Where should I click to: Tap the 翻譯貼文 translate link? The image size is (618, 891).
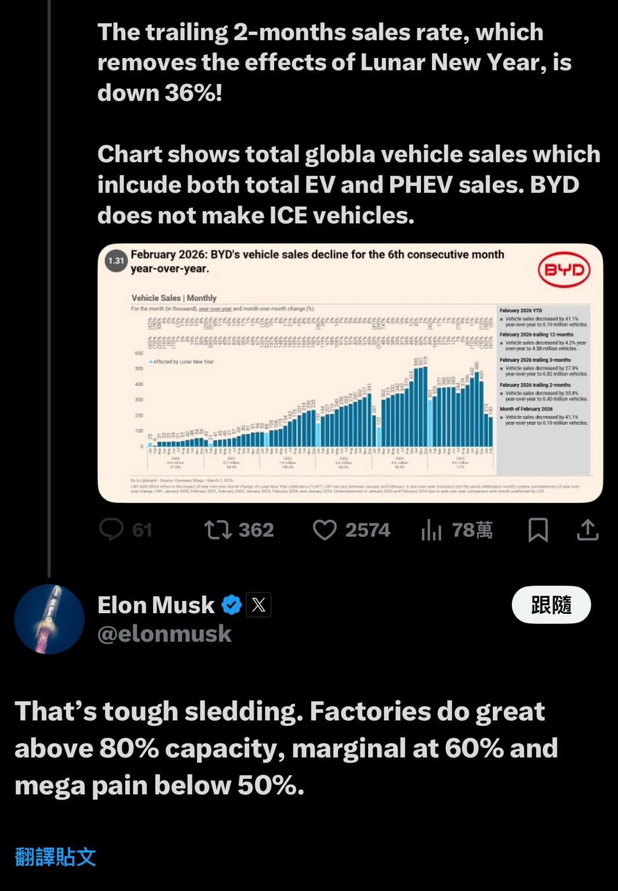click(x=56, y=857)
